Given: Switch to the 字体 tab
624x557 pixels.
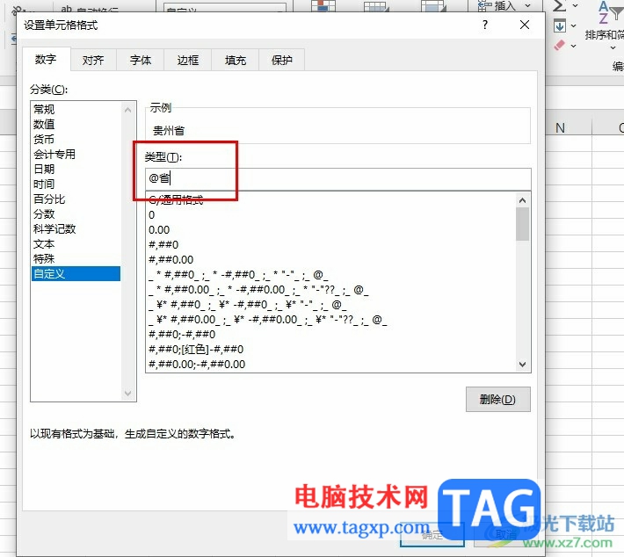Looking at the screenshot, I should (141, 60).
